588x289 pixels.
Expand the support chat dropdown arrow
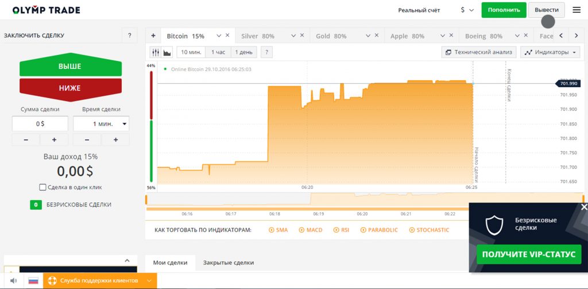pos(149,280)
